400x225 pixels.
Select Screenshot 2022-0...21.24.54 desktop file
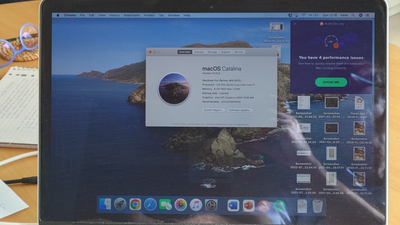click(303, 133)
